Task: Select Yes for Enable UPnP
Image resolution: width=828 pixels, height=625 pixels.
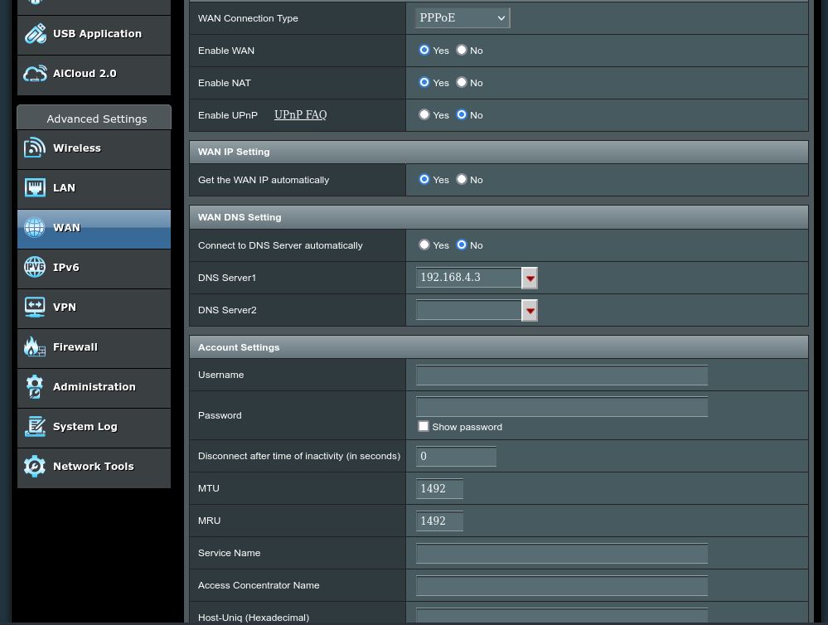Action: (424, 115)
